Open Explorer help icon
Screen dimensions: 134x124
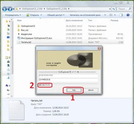click(128, 15)
